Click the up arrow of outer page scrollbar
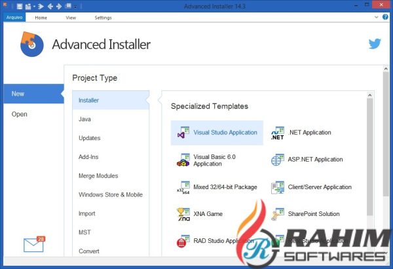Viewport: 393px width, 269px height. point(386,69)
